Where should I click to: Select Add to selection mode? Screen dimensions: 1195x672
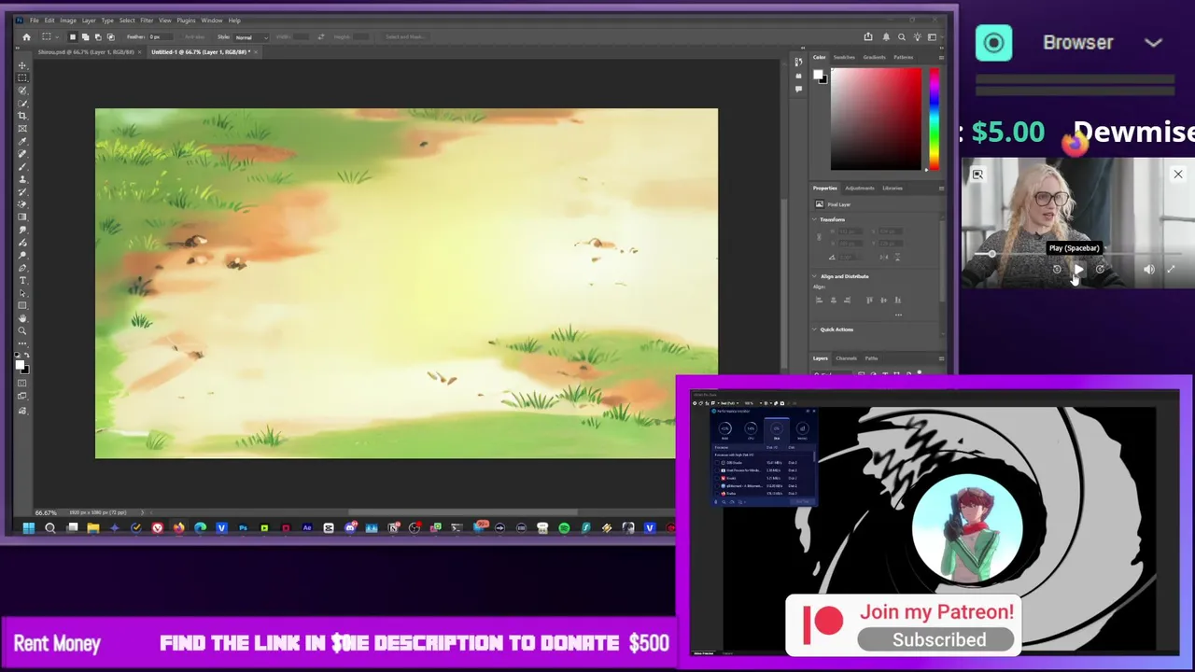[x=85, y=36]
